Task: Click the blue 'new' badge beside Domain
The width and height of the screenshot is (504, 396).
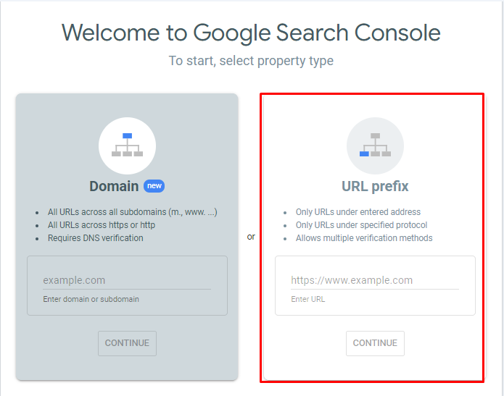Action: click(x=154, y=186)
